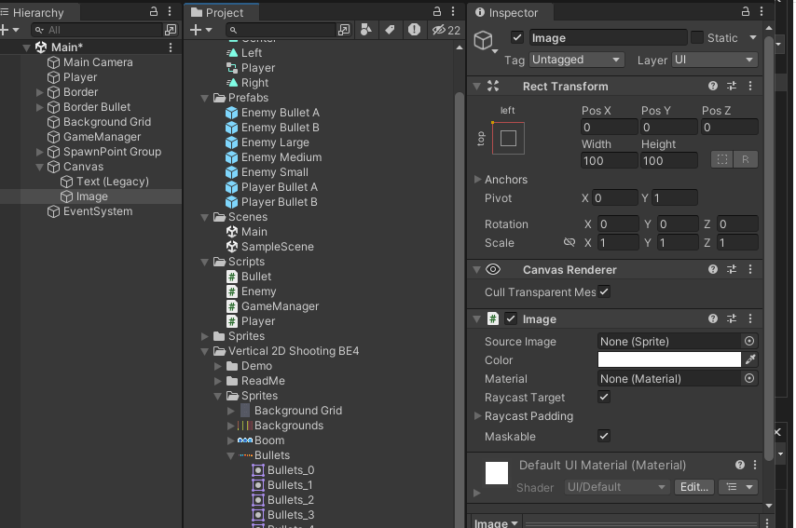796x528 pixels.
Task: Pick Material via object picker circle
Action: [749, 378]
